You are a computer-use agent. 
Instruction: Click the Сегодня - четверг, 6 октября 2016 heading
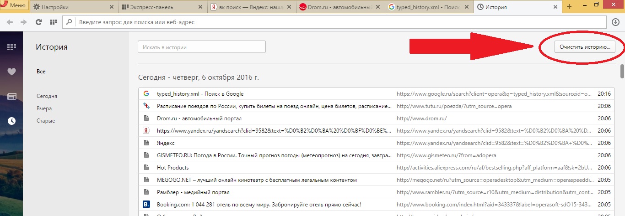(198, 77)
